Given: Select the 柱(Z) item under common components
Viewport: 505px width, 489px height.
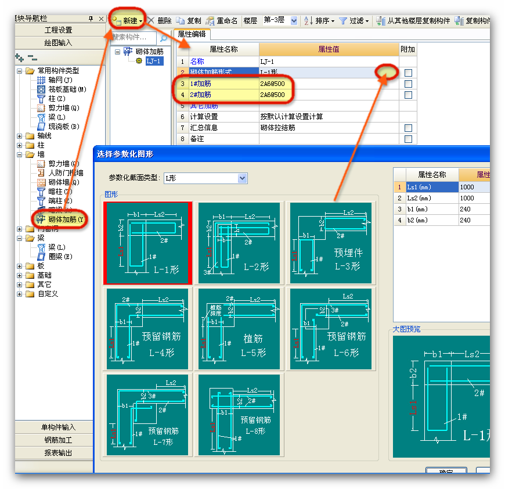Looking at the screenshot, I should tap(51, 99).
